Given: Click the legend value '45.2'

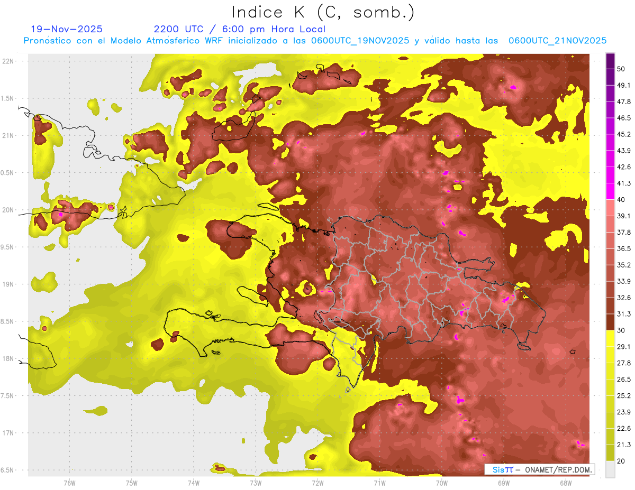Looking at the screenshot, I should click(624, 134).
